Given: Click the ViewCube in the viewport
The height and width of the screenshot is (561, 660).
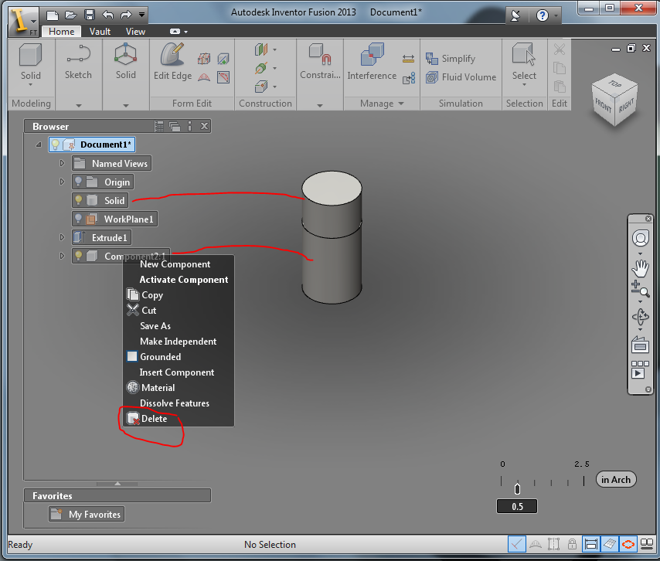Looking at the screenshot, I should (x=614, y=98).
